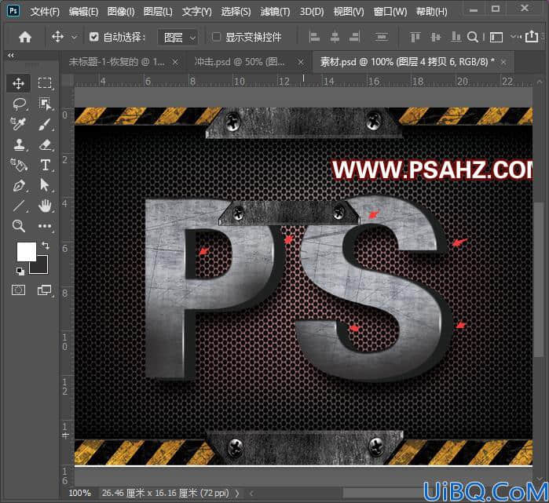Select the Rectangular Marquee tool
The width and height of the screenshot is (549, 503).
pos(45,83)
